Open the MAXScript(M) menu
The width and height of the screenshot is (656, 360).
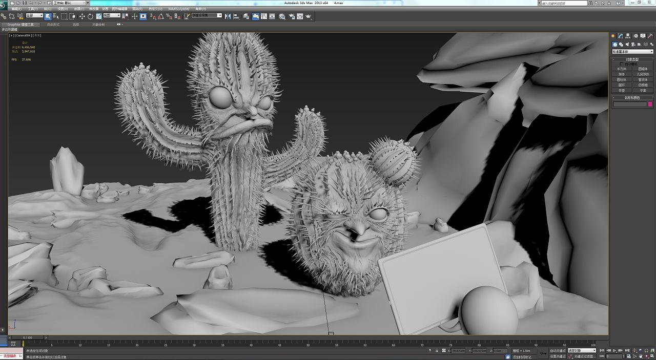(178, 9)
